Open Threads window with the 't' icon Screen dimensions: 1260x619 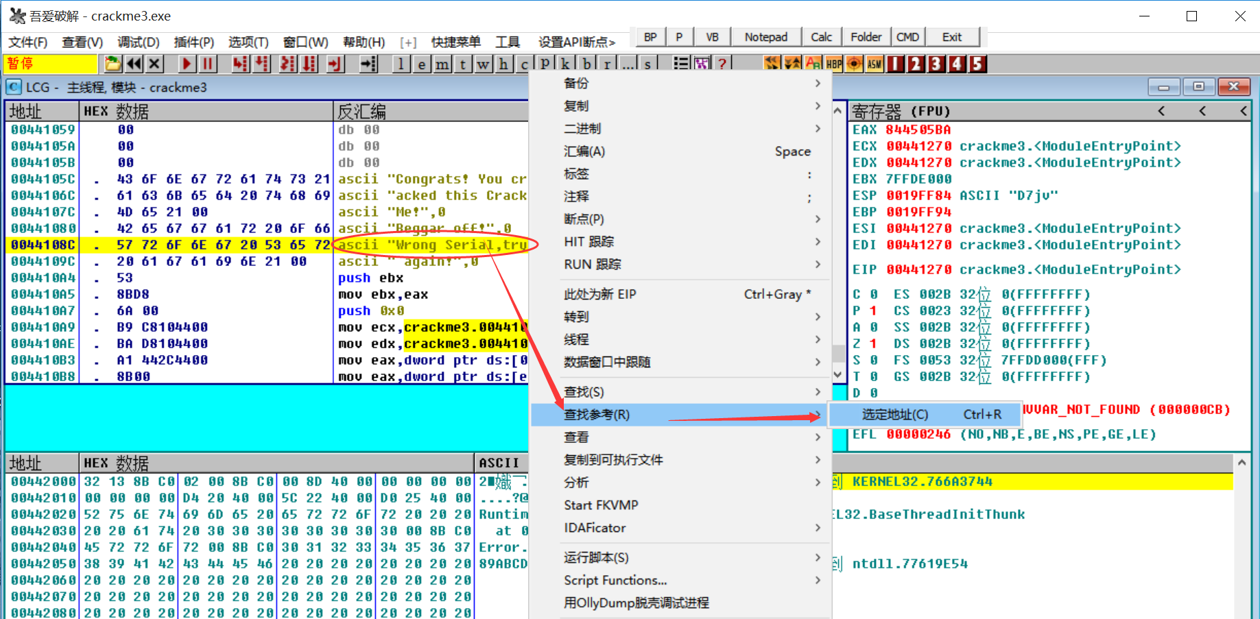tap(463, 64)
